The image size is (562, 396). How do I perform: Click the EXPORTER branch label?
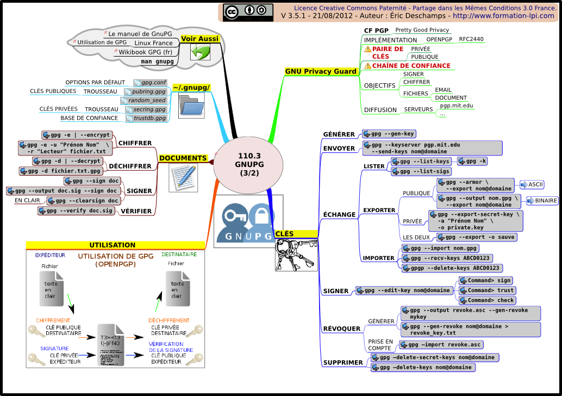(x=379, y=210)
